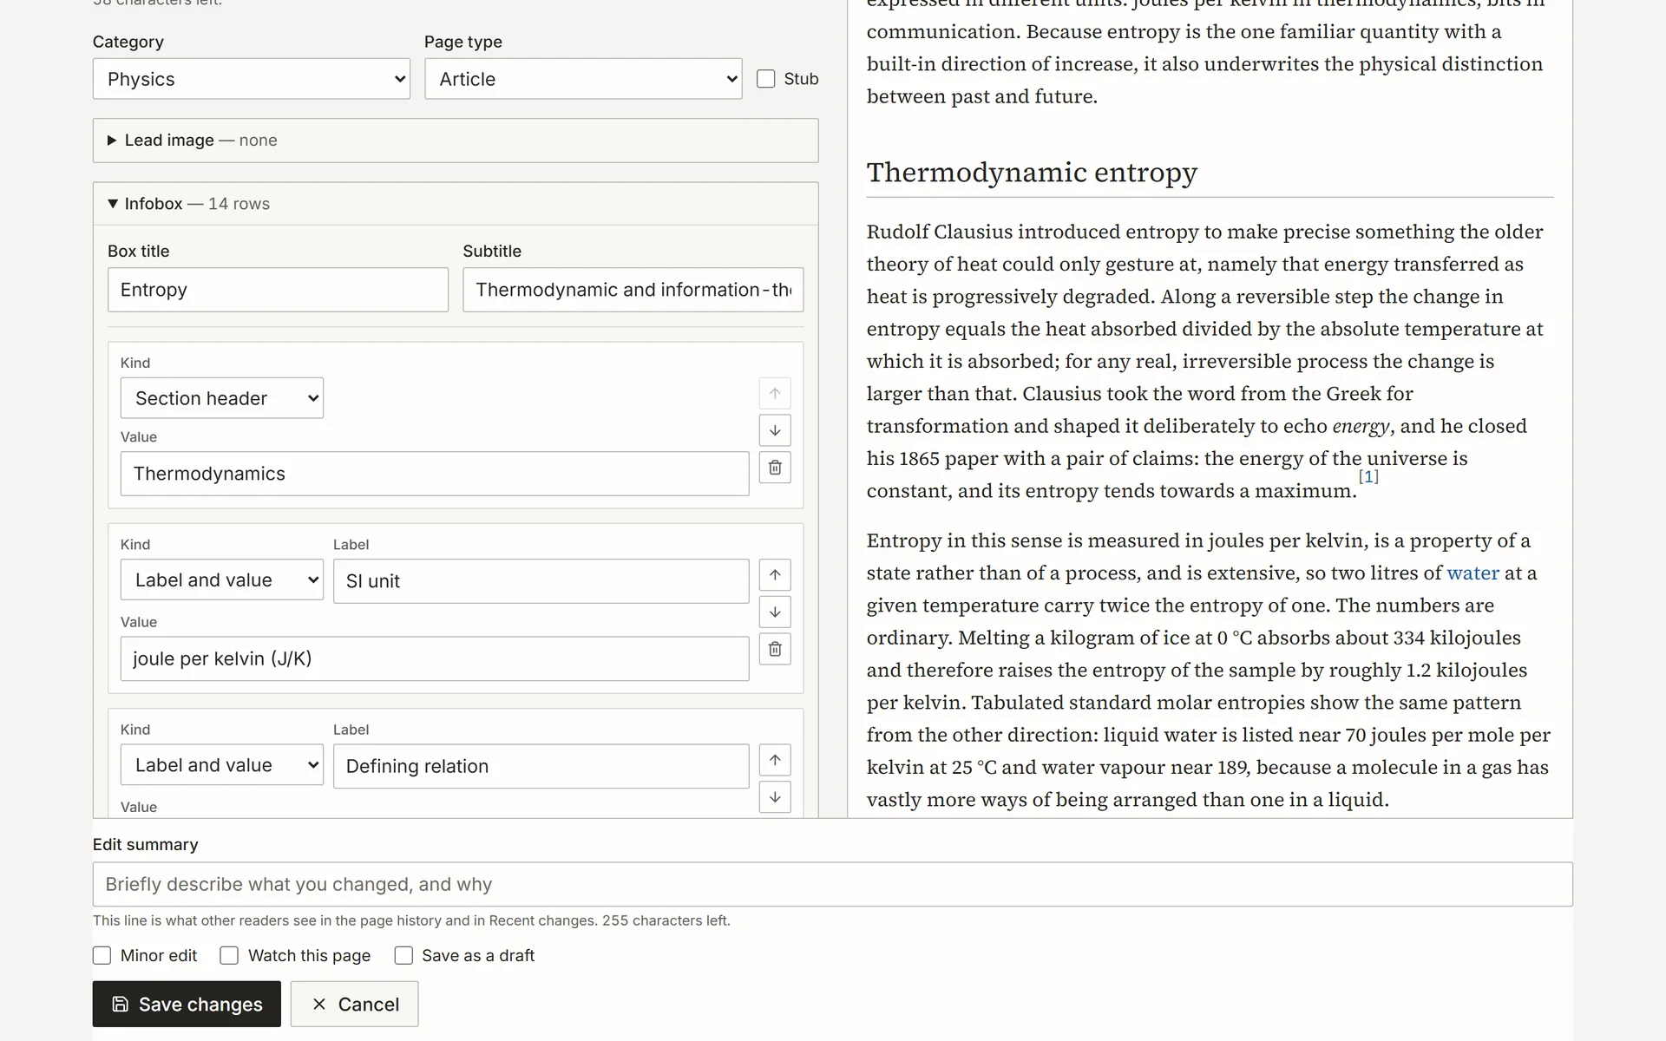Open the Page type dropdown showing Article
The width and height of the screenshot is (1666, 1041).
tap(583, 79)
